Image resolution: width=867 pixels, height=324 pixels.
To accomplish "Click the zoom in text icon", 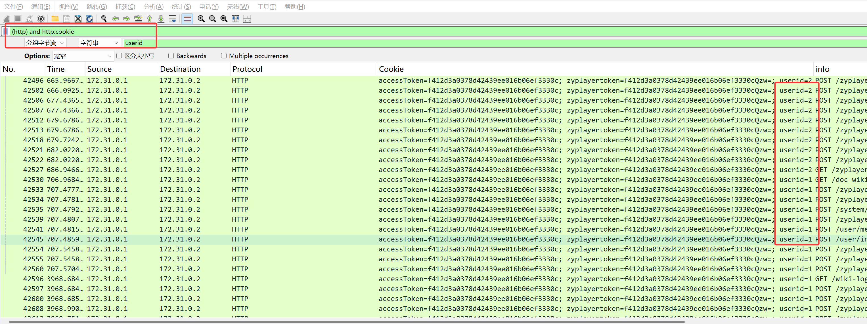I will [x=201, y=19].
